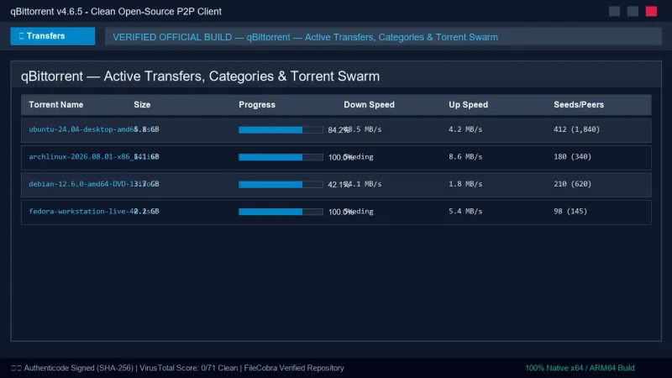672x378 pixels.
Task: Click the panel heading Active Transfers, Categories & Torrent Swarm
Action: (200, 76)
